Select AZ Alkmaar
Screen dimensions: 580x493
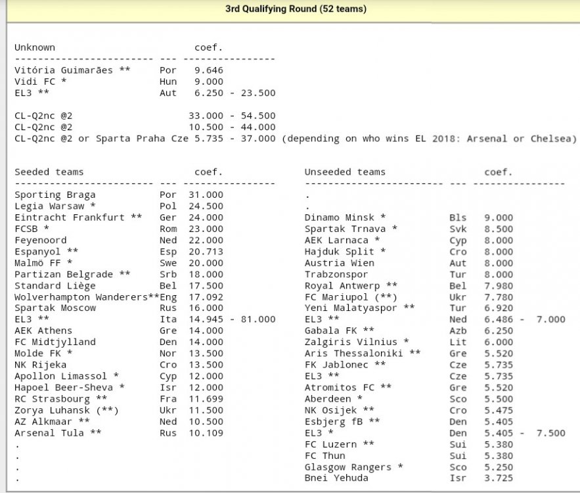(x=43, y=422)
